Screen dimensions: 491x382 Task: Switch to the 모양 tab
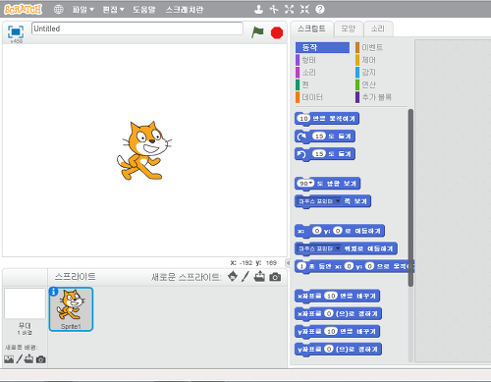pyautogui.click(x=349, y=28)
